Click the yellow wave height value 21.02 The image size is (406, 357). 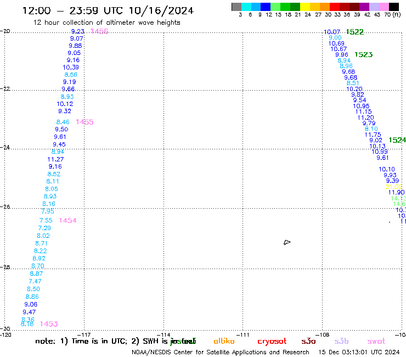coord(394,187)
